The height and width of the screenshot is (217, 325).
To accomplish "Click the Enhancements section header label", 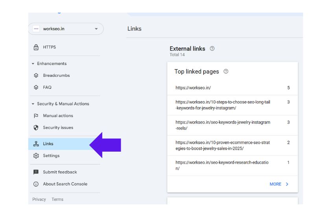I will coord(52,63).
